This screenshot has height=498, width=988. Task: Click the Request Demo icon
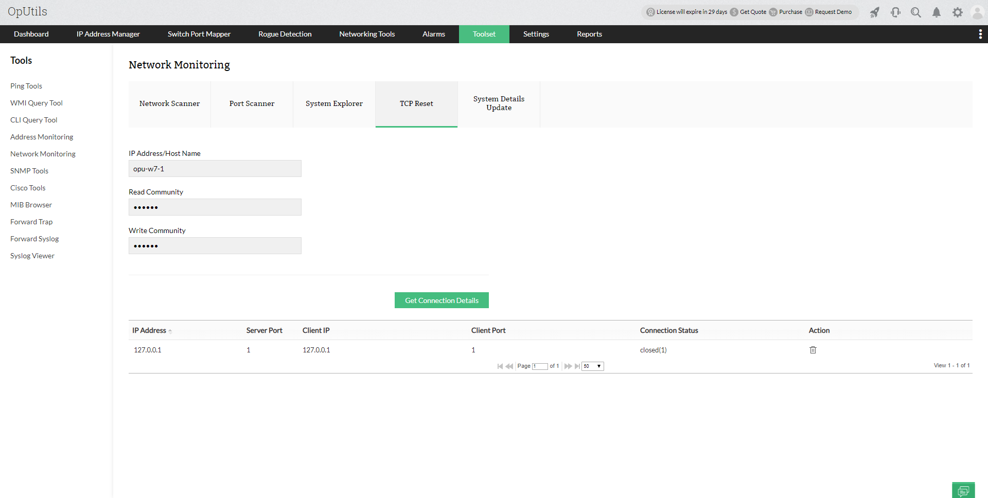click(809, 12)
